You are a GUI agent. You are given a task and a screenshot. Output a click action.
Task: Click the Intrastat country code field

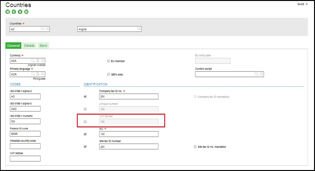point(25,146)
